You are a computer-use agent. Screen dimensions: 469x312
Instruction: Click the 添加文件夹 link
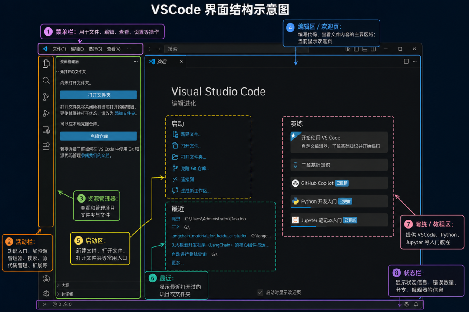(125, 113)
